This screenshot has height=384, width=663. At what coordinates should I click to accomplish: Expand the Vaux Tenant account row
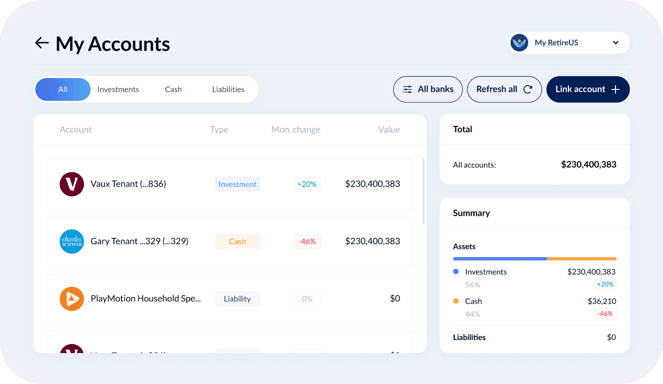(x=230, y=184)
